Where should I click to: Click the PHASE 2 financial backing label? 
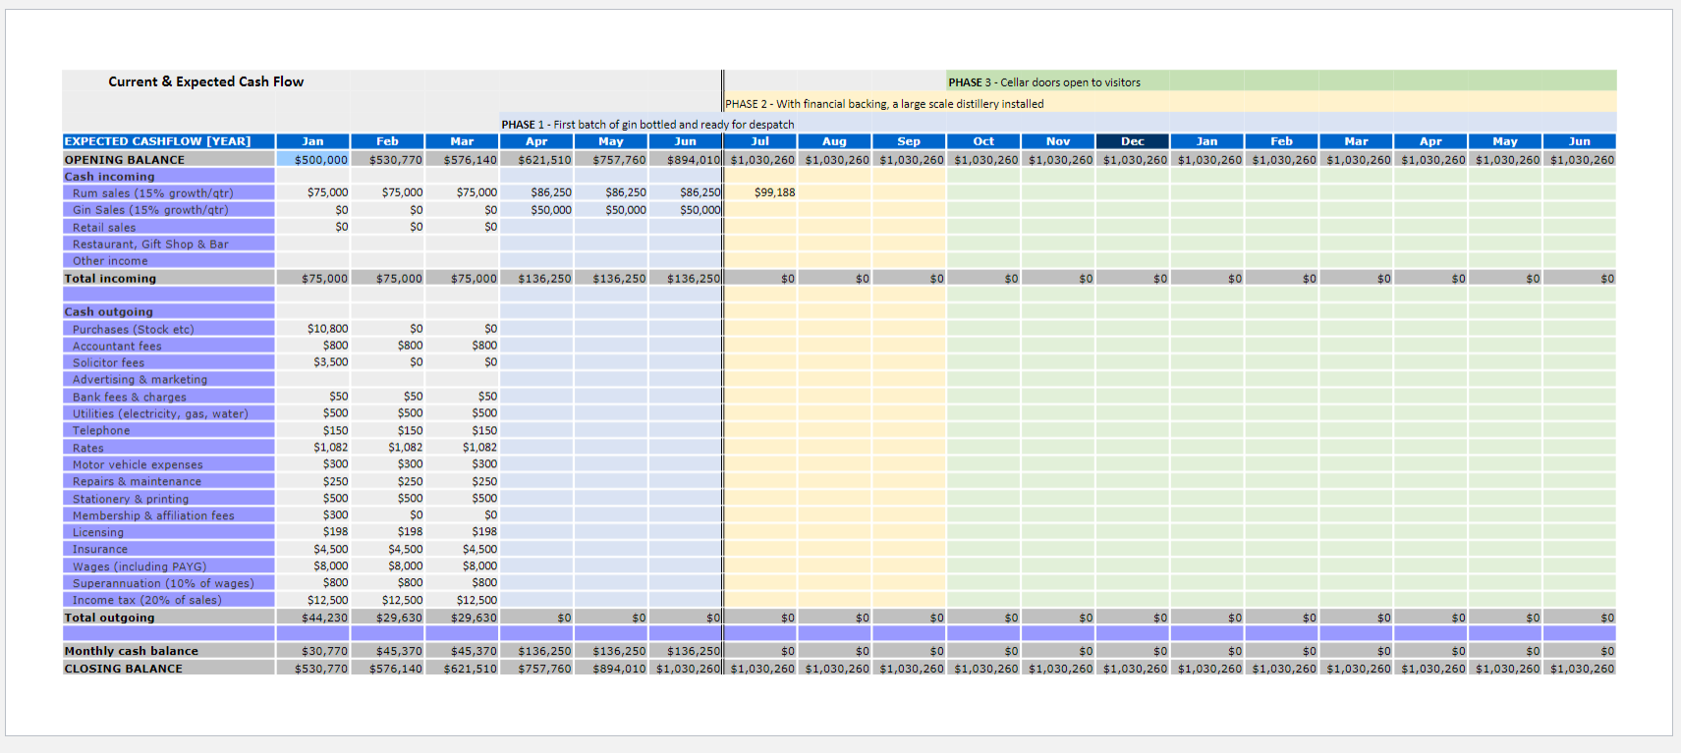coord(884,104)
